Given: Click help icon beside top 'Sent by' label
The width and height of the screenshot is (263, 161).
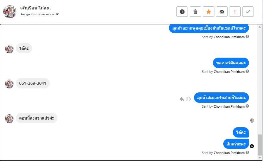Looking at the screenshot, I should (247, 37).
